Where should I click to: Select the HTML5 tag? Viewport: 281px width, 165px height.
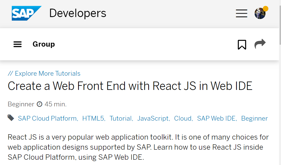pos(93,118)
